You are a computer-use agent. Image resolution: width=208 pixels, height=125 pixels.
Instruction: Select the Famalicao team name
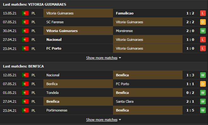(x=125, y=13)
